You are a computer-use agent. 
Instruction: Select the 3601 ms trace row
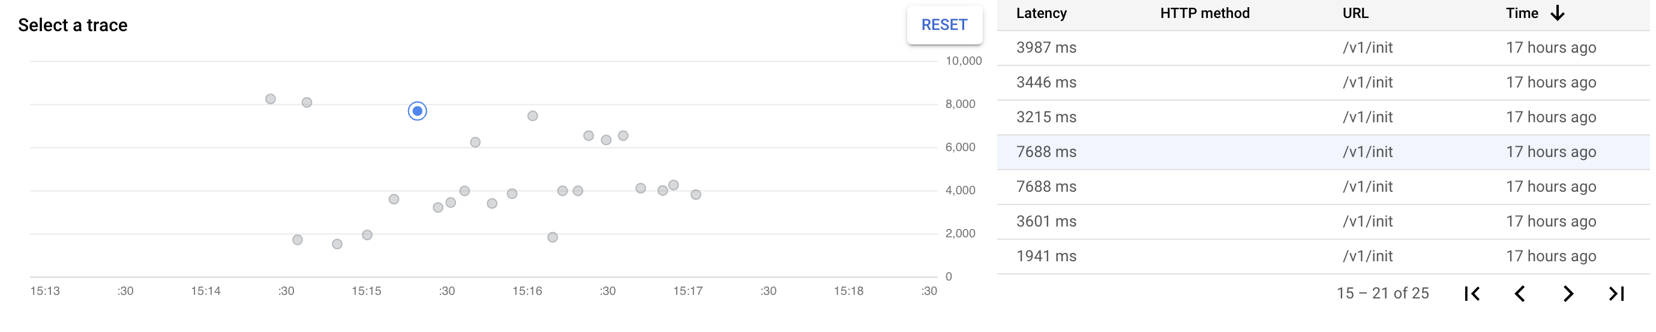(1322, 221)
